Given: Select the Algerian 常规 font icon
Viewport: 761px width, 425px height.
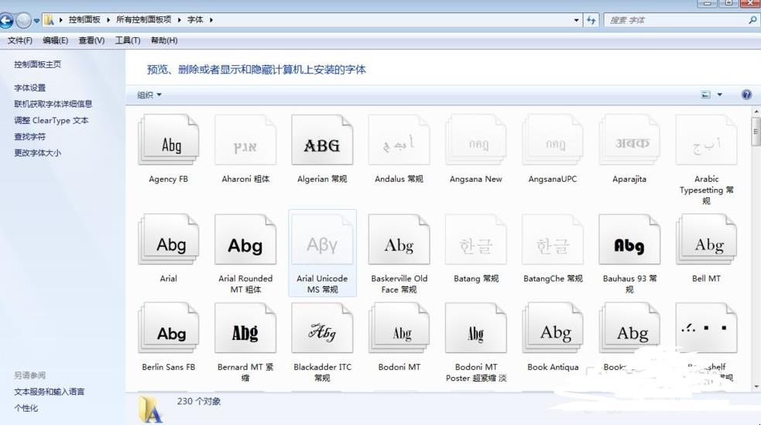Looking at the screenshot, I should [x=322, y=142].
